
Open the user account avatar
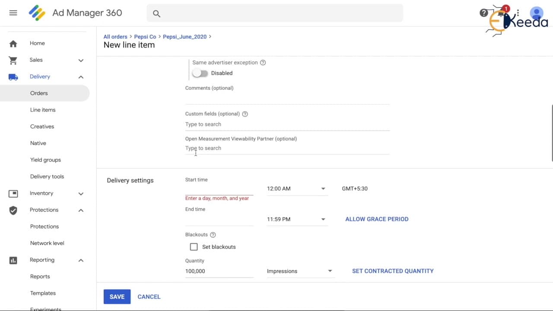536,13
